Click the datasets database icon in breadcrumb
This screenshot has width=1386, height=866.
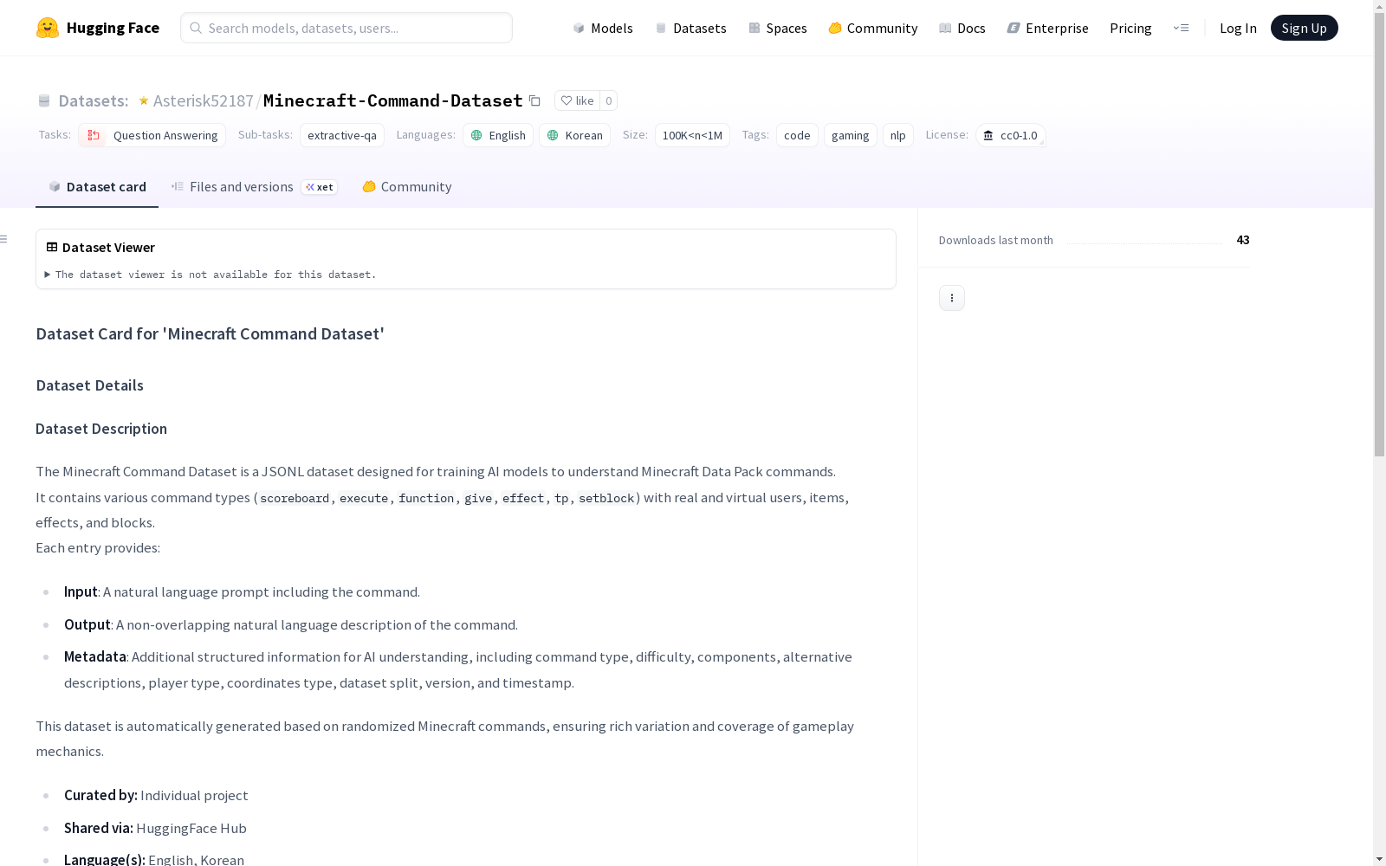[44, 100]
